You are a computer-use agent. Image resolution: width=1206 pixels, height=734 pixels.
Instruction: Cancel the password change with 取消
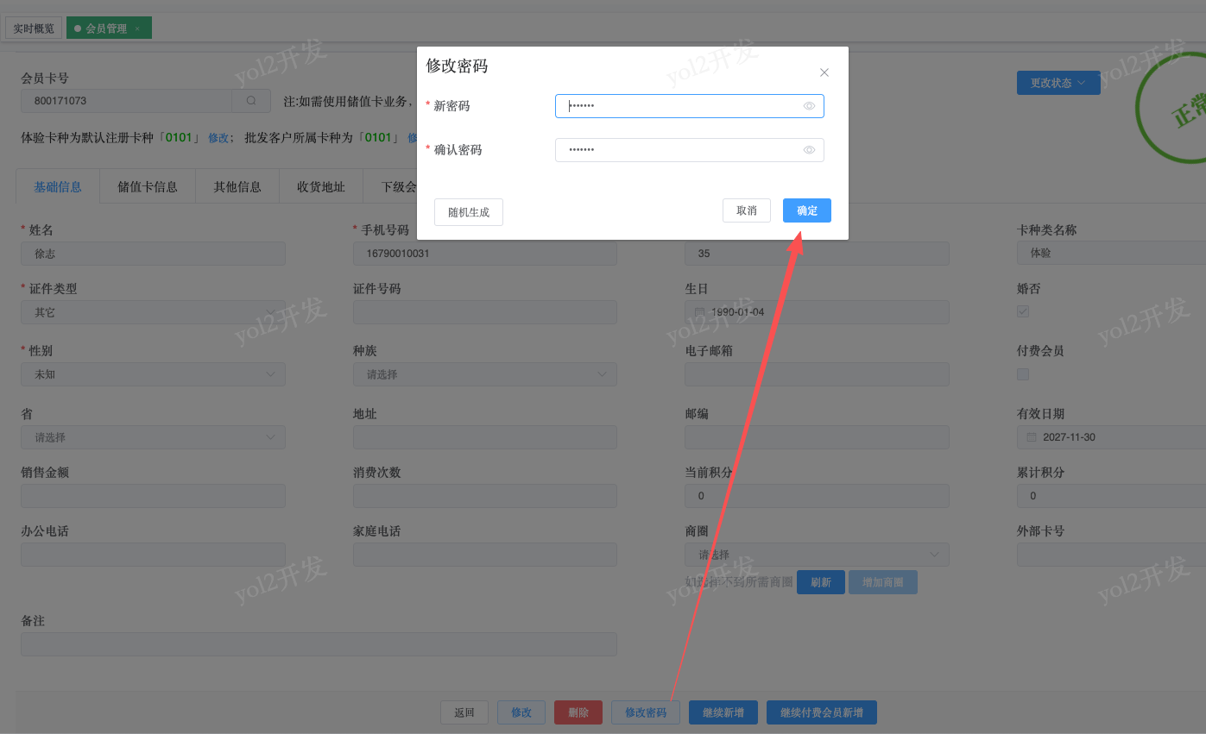coord(747,210)
